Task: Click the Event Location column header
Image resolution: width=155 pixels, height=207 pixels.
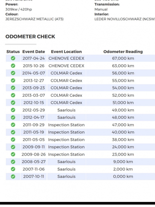Action: tap(66, 52)
